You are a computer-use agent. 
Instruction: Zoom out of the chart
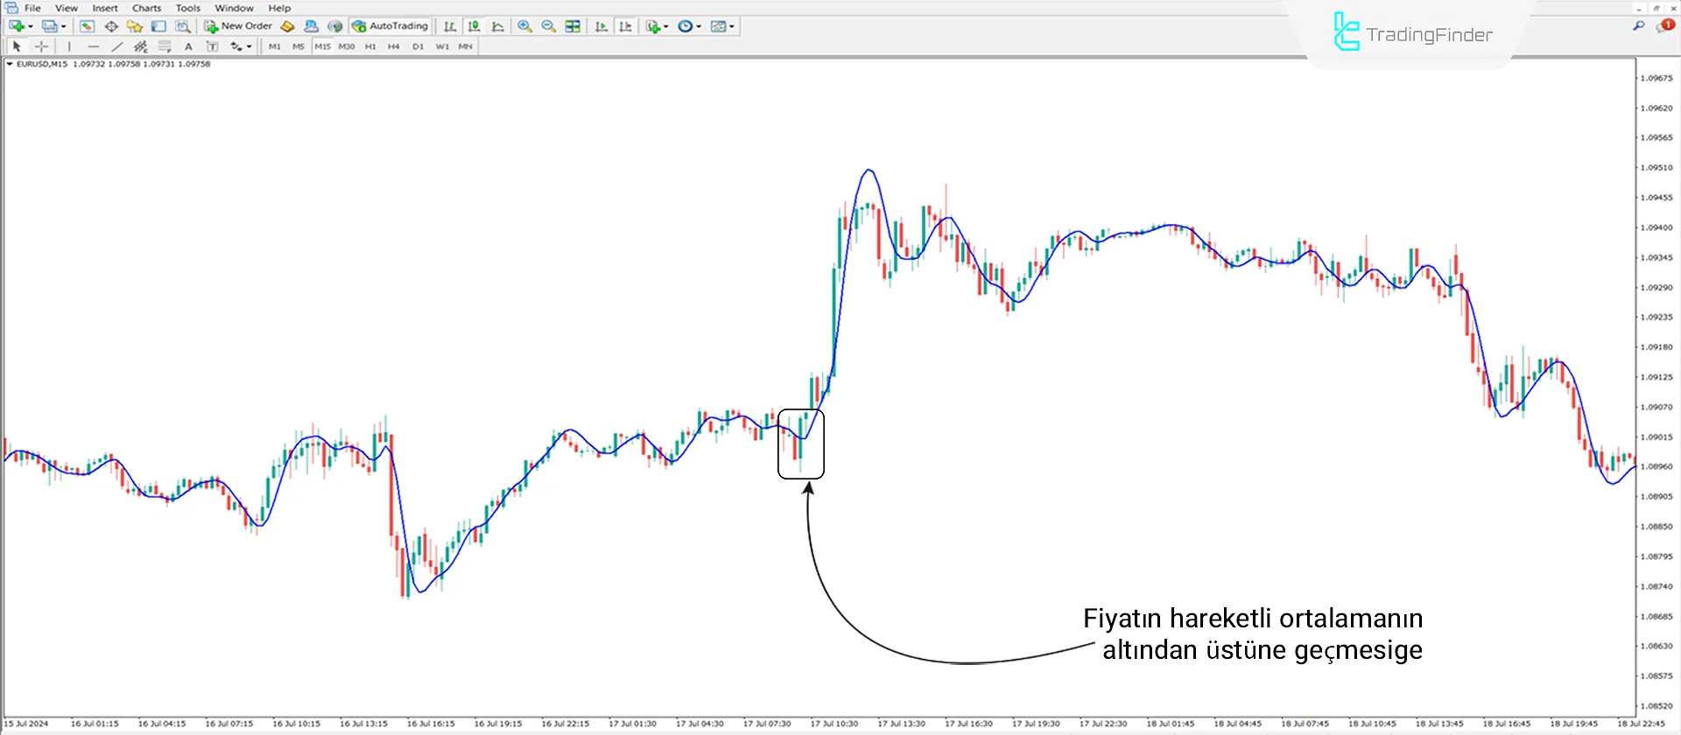[x=549, y=26]
